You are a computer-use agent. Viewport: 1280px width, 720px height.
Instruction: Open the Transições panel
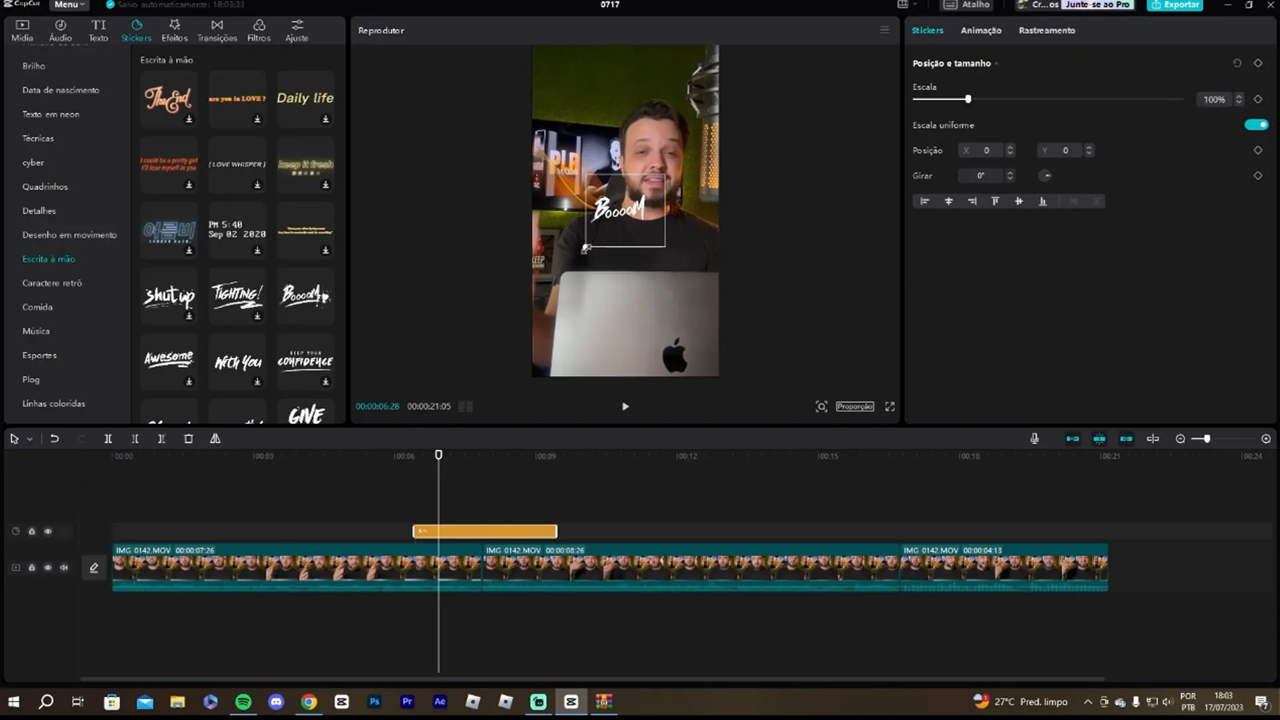click(x=217, y=31)
